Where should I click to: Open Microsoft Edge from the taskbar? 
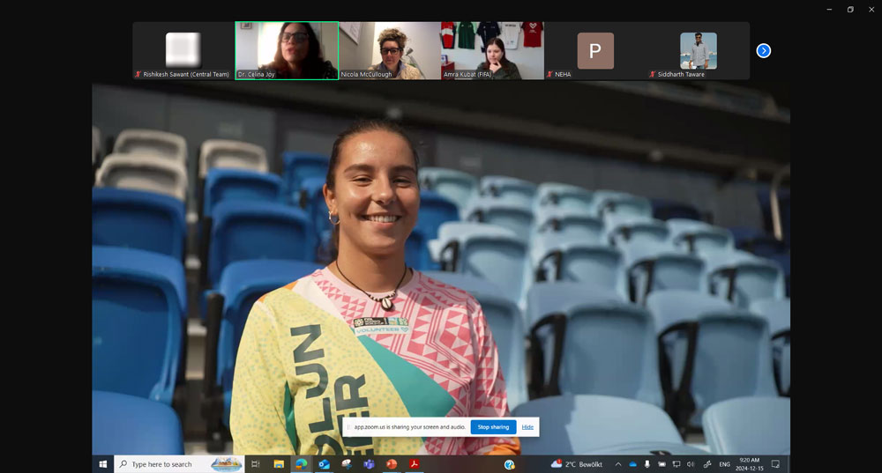click(301, 464)
